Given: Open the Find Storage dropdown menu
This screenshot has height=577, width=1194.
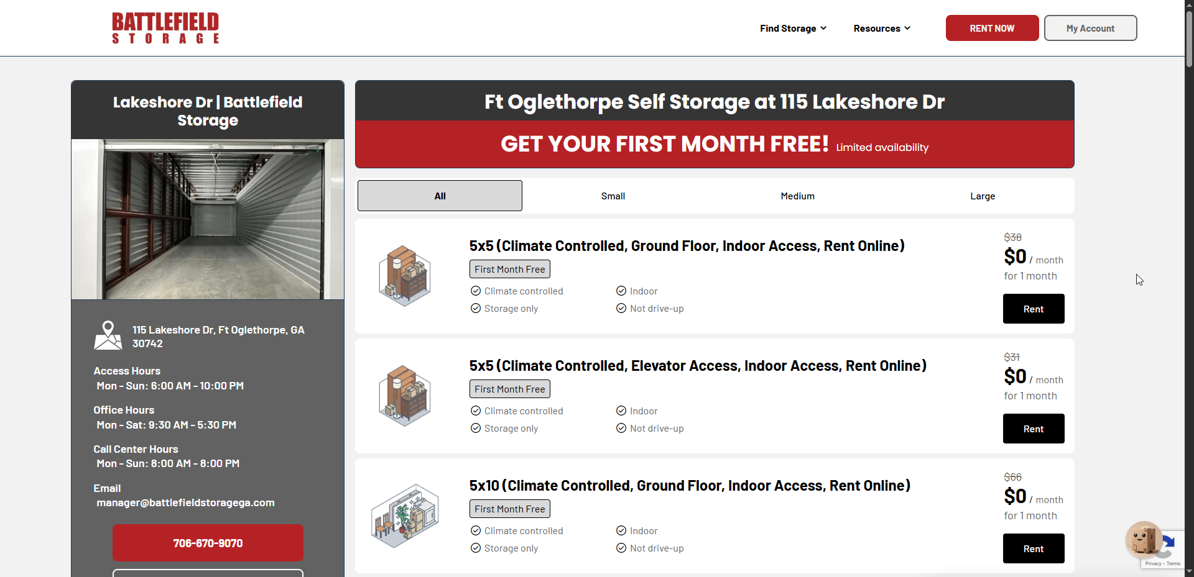Looking at the screenshot, I should click(793, 29).
